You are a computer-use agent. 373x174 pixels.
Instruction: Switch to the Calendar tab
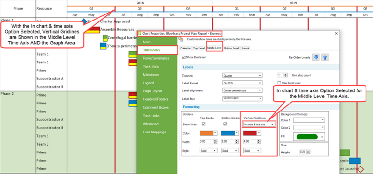click(186, 48)
